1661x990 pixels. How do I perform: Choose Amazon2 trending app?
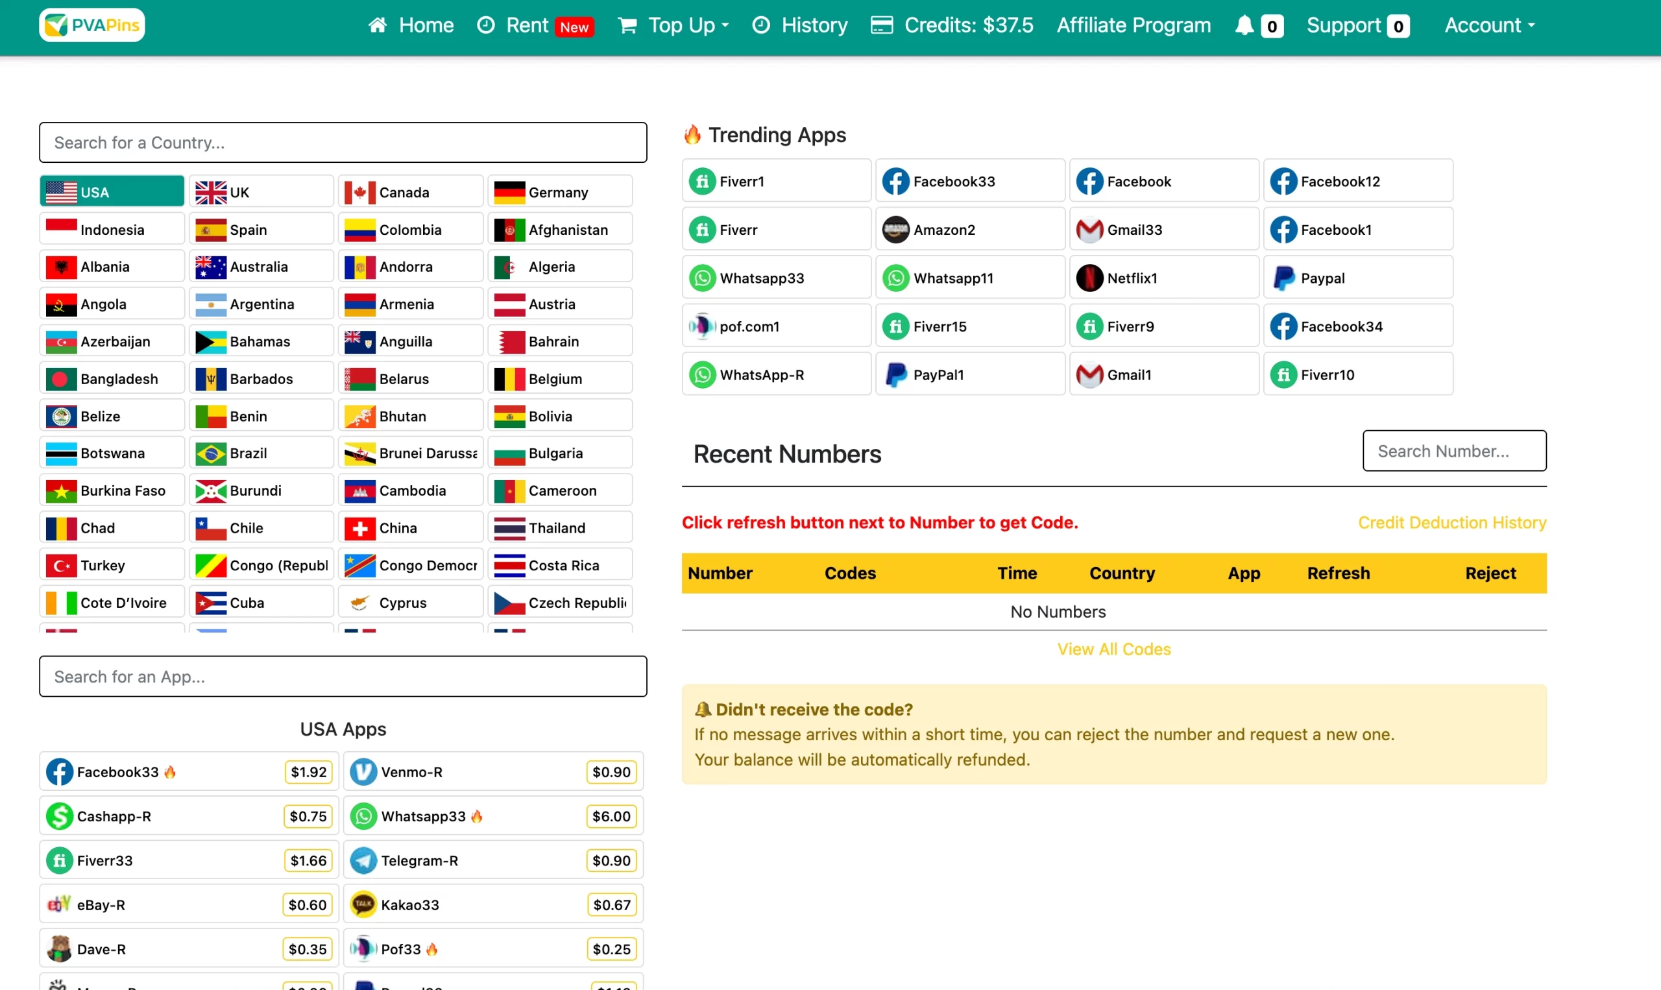[x=970, y=230]
